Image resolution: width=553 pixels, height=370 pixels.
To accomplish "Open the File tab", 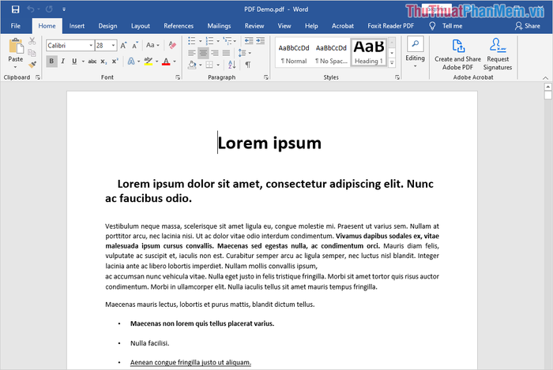I will [16, 26].
